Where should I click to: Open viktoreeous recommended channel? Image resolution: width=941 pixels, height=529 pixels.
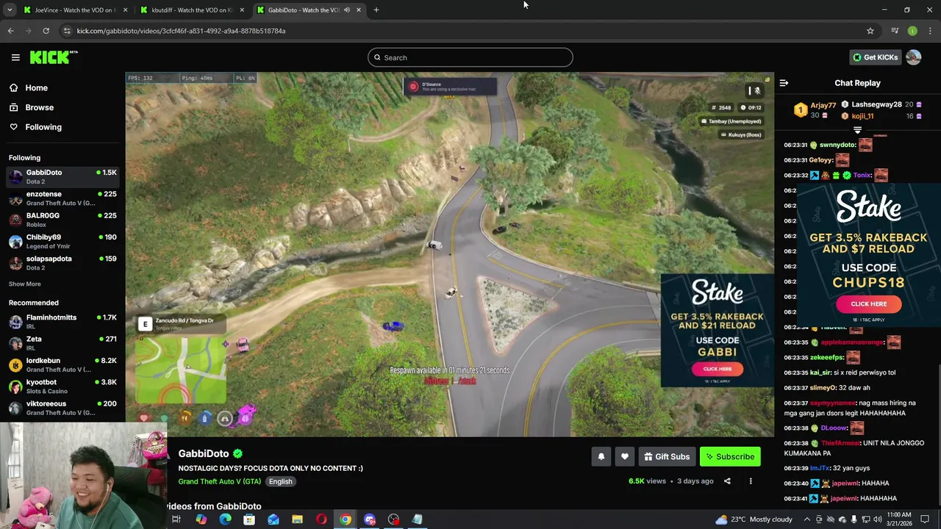coord(62,408)
